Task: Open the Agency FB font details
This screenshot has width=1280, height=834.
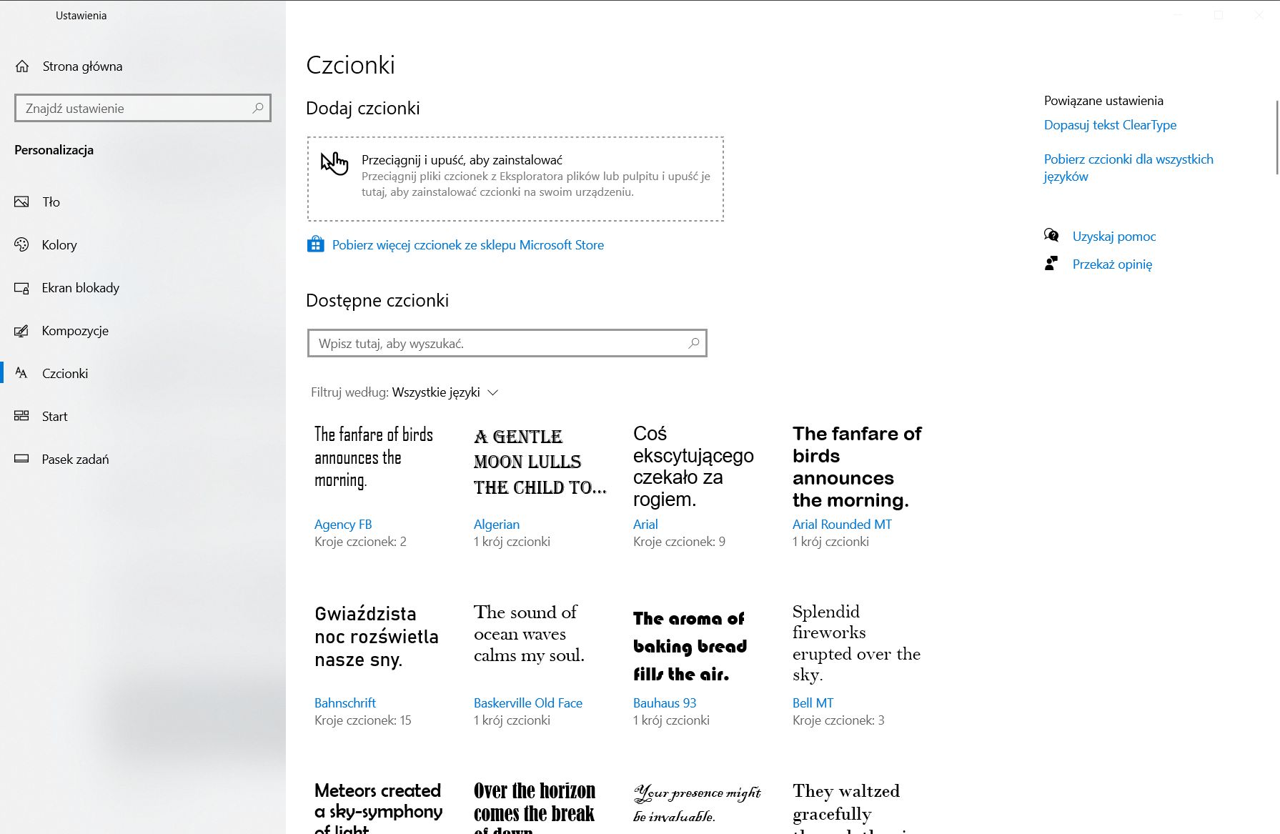Action: [343, 524]
